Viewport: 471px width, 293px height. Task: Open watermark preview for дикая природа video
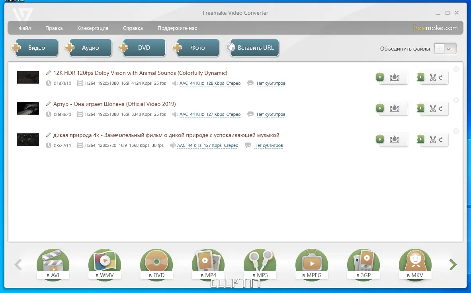pyautogui.click(x=392, y=139)
